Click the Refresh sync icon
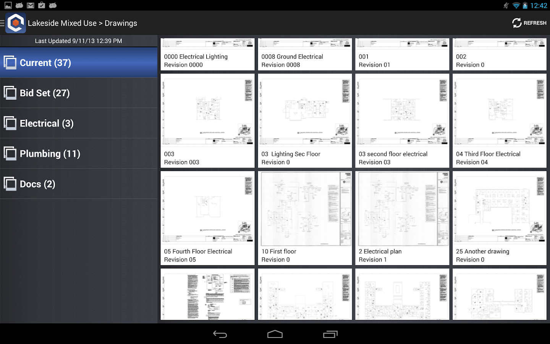Image resolution: width=550 pixels, height=344 pixels. click(x=516, y=23)
